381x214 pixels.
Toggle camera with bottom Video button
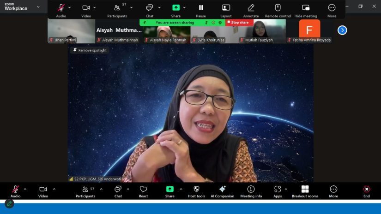[43, 191]
